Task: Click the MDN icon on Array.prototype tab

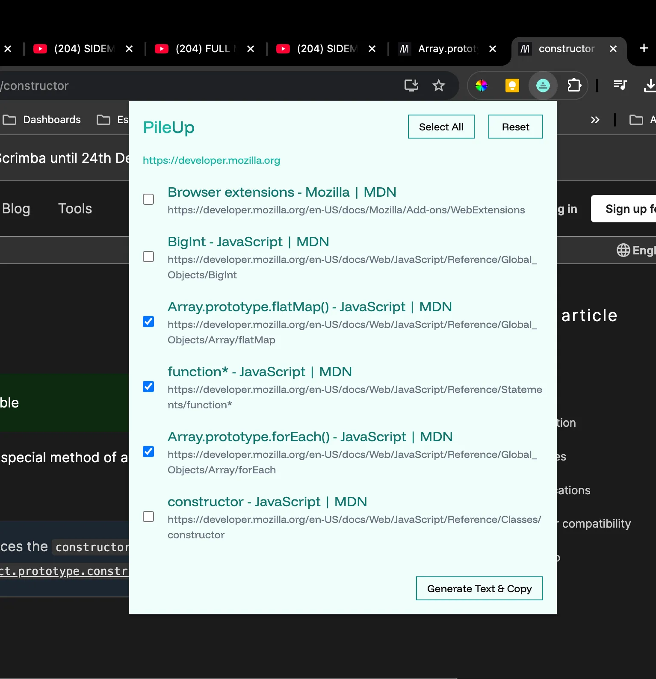Action: (x=404, y=49)
